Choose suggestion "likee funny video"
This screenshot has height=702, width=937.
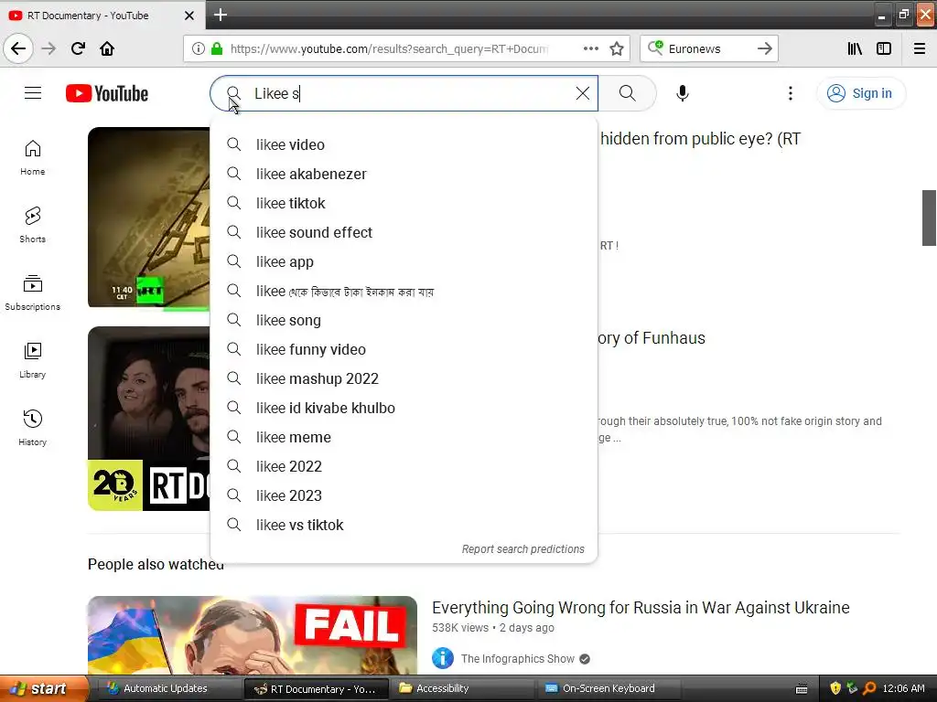(x=404, y=349)
